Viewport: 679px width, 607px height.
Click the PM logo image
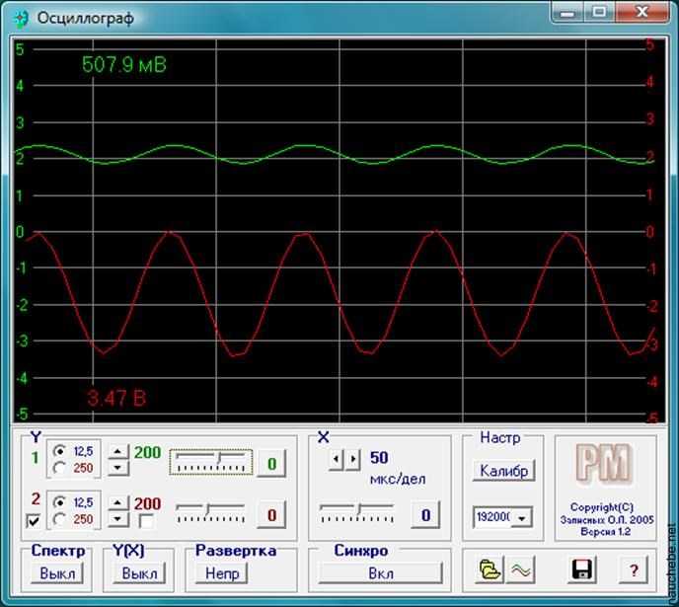[604, 464]
